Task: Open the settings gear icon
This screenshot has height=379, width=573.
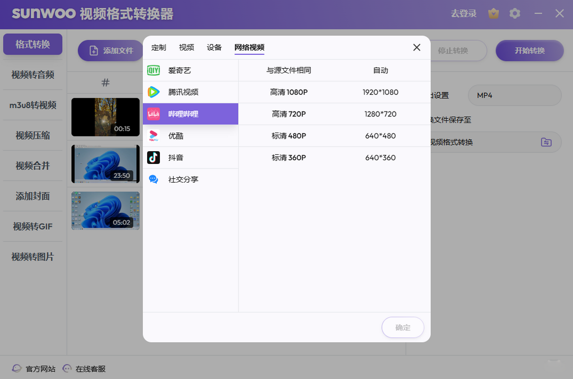Action: pyautogui.click(x=515, y=13)
